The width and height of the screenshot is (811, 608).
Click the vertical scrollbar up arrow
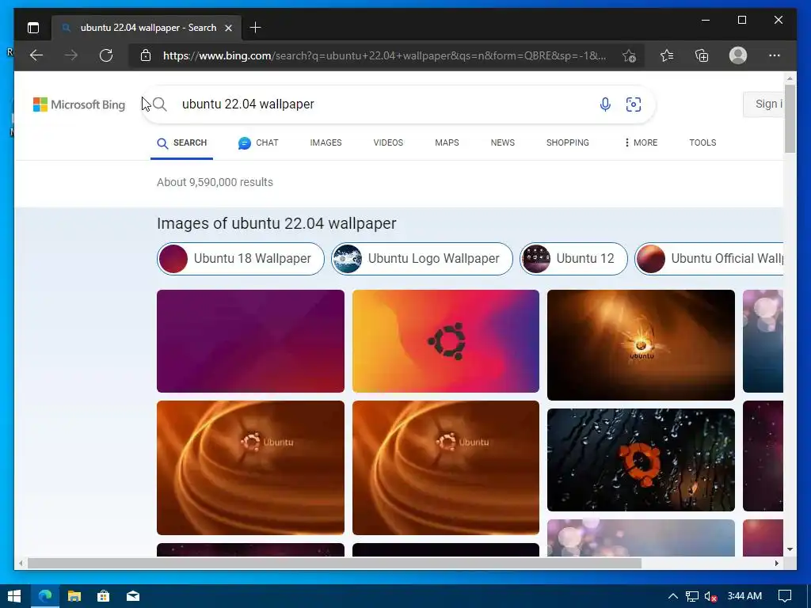tap(790, 78)
